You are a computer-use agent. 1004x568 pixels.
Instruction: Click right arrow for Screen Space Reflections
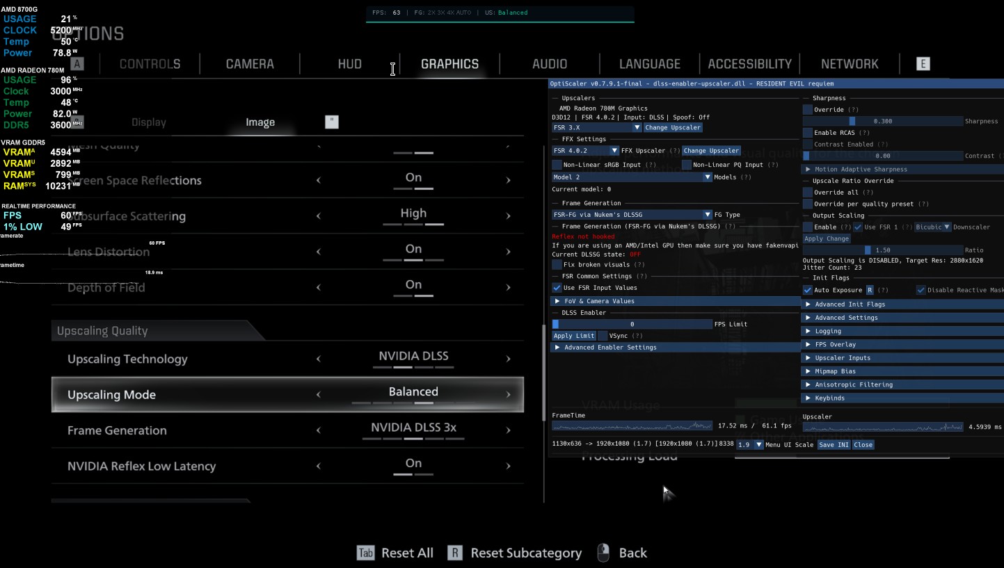[508, 180]
